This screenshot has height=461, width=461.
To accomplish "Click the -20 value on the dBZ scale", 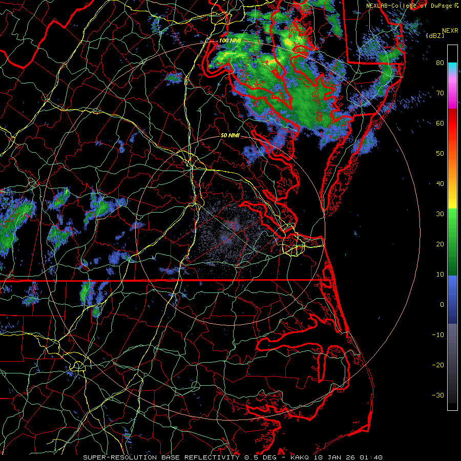I will 438,365.
